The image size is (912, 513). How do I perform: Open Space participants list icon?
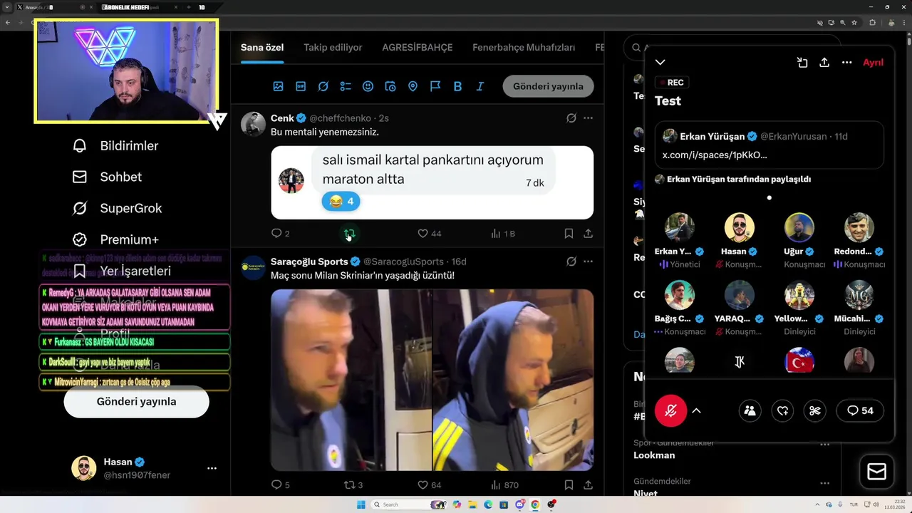pyautogui.click(x=750, y=410)
